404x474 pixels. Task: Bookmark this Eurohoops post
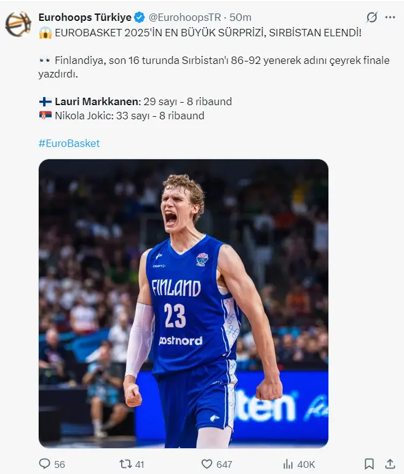pyautogui.click(x=368, y=464)
